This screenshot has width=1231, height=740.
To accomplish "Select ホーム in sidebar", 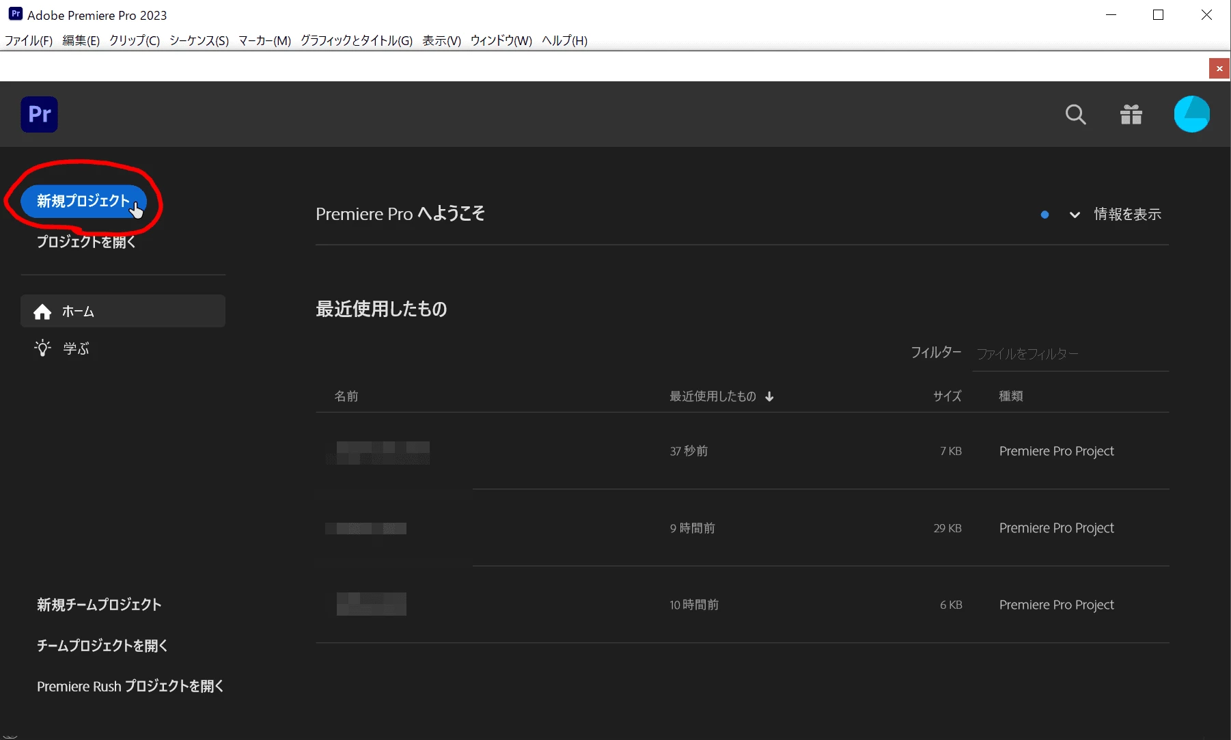I will [123, 311].
